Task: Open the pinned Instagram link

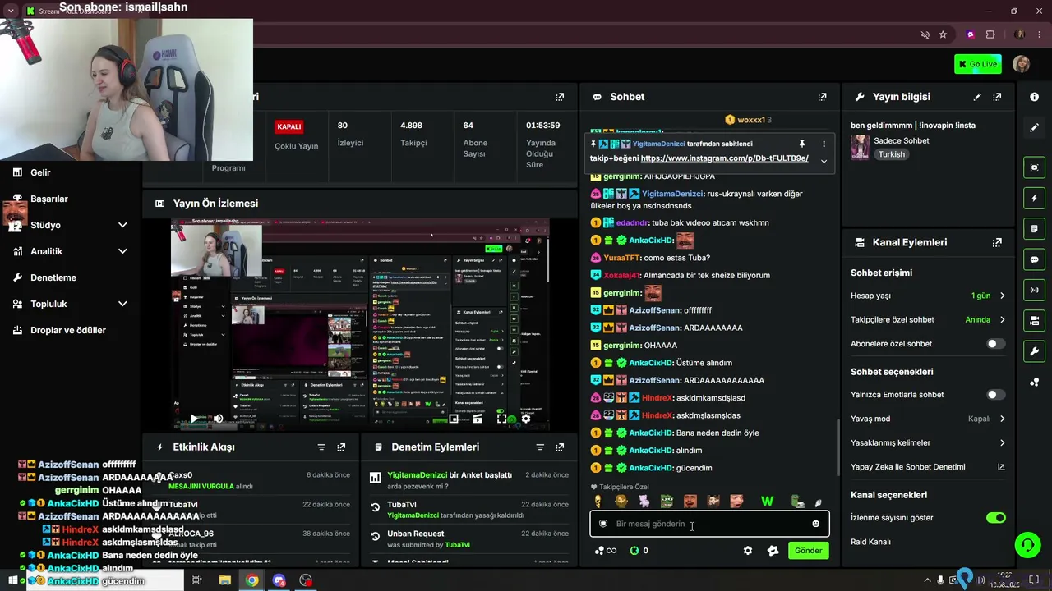Action: point(724,158)
